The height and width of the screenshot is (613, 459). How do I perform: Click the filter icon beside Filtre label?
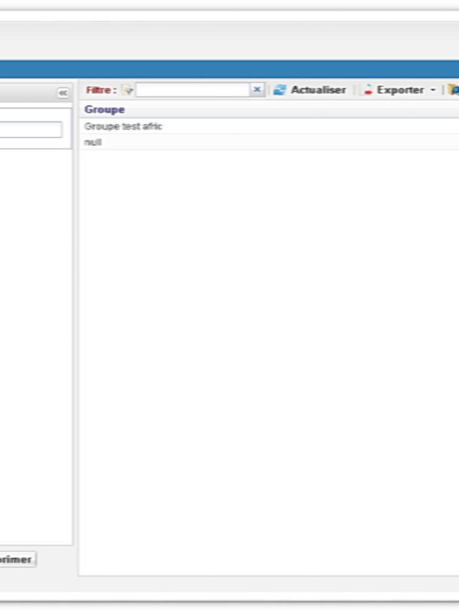(127, 90)
